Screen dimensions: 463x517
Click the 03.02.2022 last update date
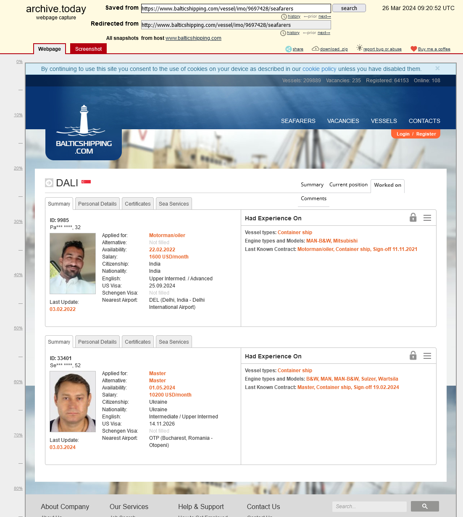pos(63,309)
